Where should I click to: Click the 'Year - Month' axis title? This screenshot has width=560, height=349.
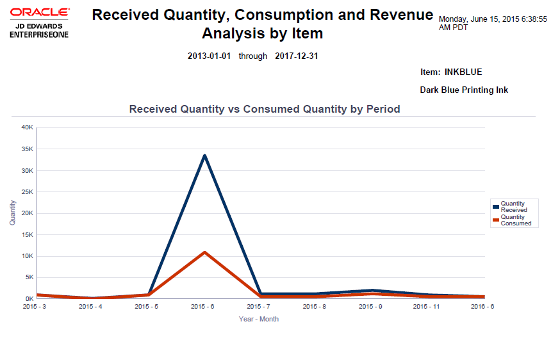point(259,319)
